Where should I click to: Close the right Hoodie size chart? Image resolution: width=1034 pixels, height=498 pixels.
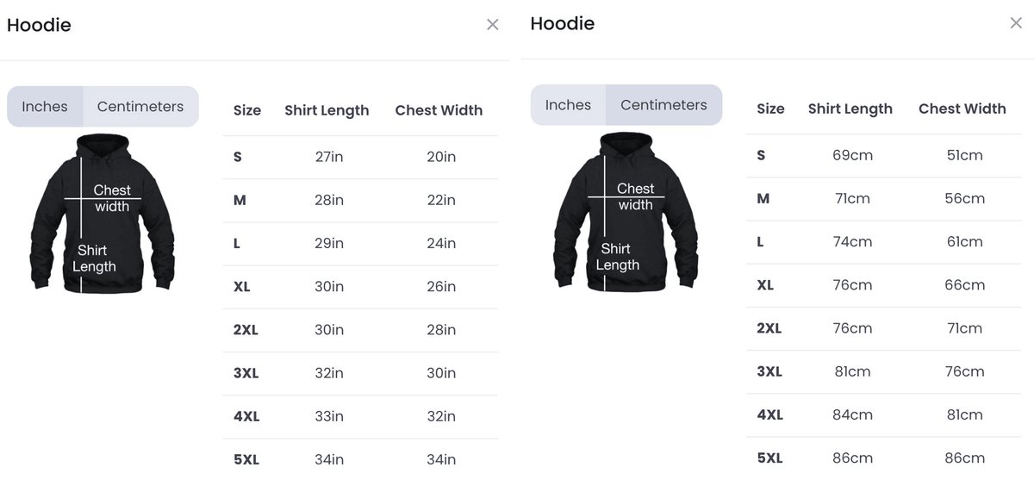tap(1016, 23)
